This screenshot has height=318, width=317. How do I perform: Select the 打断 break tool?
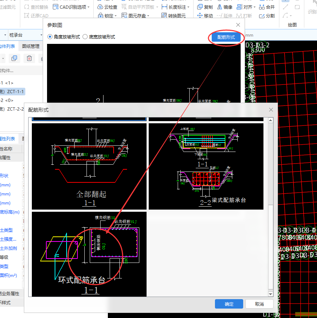click(x=244, y=16)
